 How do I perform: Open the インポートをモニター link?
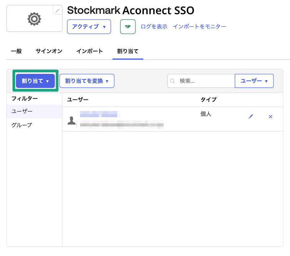coord(199,26)
